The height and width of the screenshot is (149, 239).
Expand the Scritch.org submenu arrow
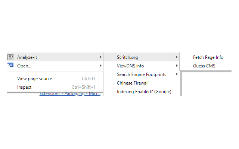point(177,57)
